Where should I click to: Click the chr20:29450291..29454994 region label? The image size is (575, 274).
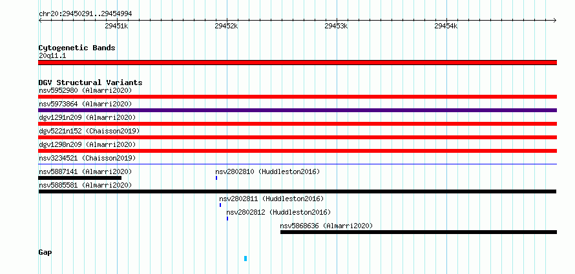(85, 14)
